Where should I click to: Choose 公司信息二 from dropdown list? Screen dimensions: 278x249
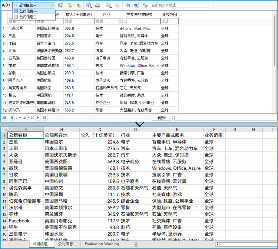click(34, 17)
